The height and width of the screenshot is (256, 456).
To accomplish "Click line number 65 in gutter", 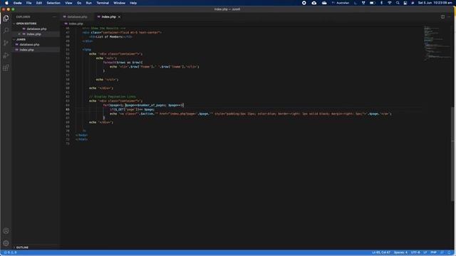I will point(68,110).
